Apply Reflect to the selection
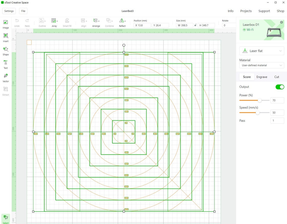The image size is (287, 224). (x=122, y=22)
